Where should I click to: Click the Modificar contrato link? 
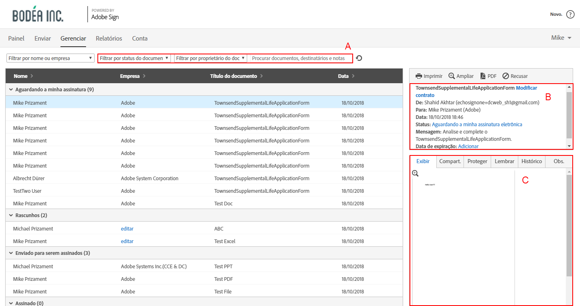click(x=526, y=88)
